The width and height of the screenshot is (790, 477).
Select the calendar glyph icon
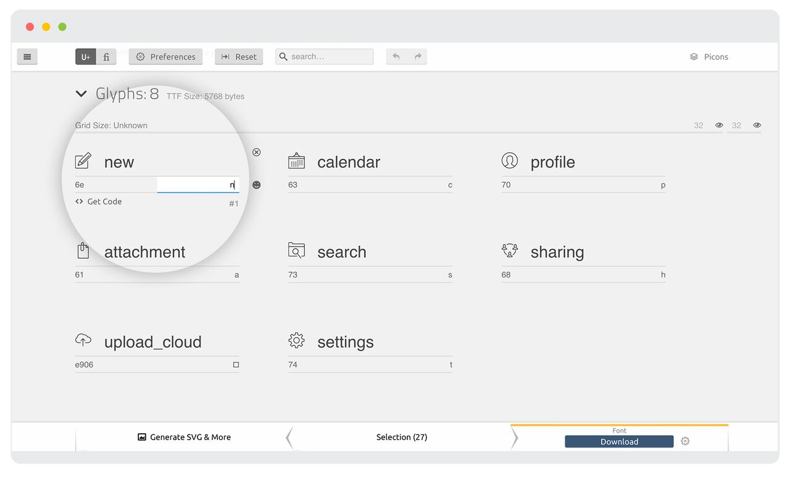tap(297, 161)
